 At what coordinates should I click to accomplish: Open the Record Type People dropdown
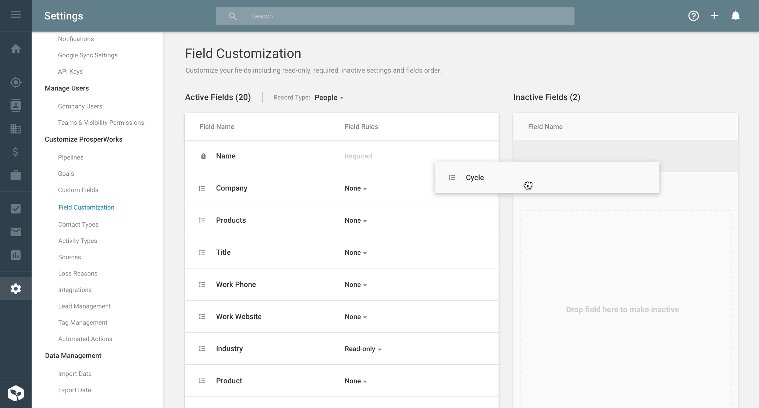coord(329,98)
